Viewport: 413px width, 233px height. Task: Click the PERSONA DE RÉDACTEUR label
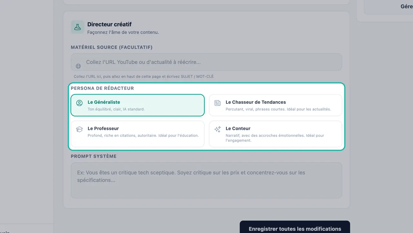(x=102, y=88)
